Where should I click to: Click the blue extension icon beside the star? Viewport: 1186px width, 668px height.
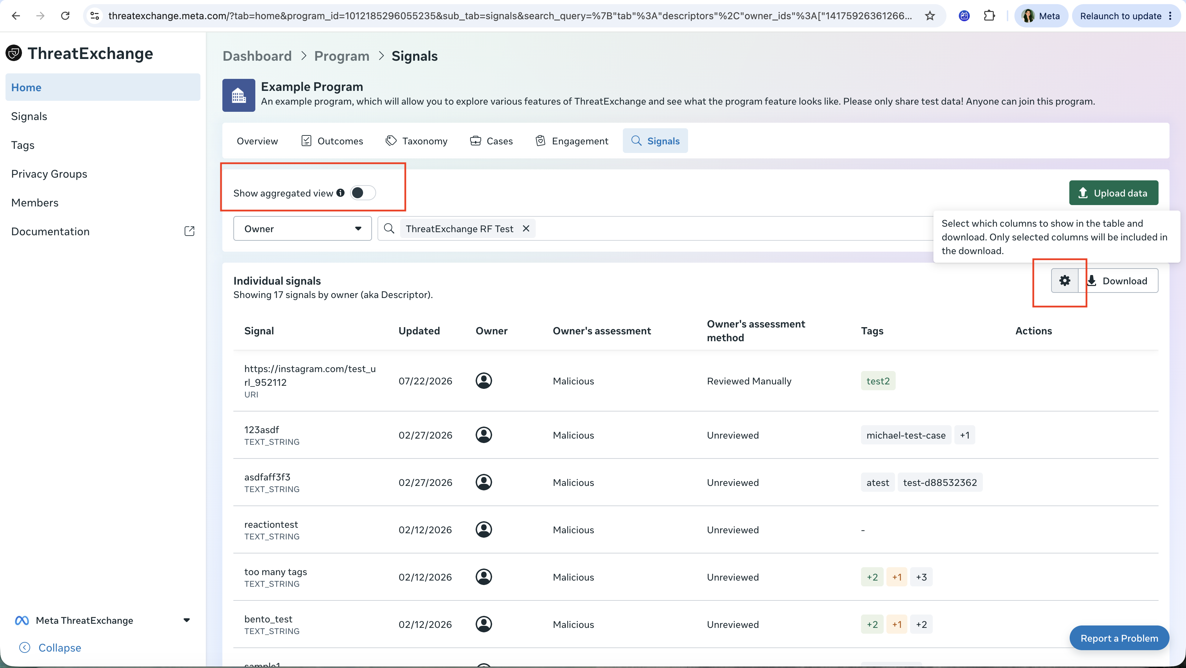964,16
